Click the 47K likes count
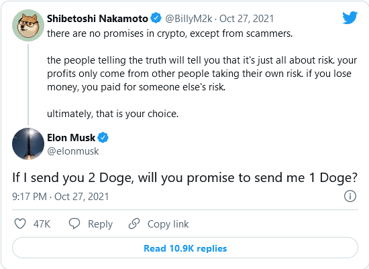Viewport: 369px width, 269px height. pyautogui.click(x=42, y=224)
